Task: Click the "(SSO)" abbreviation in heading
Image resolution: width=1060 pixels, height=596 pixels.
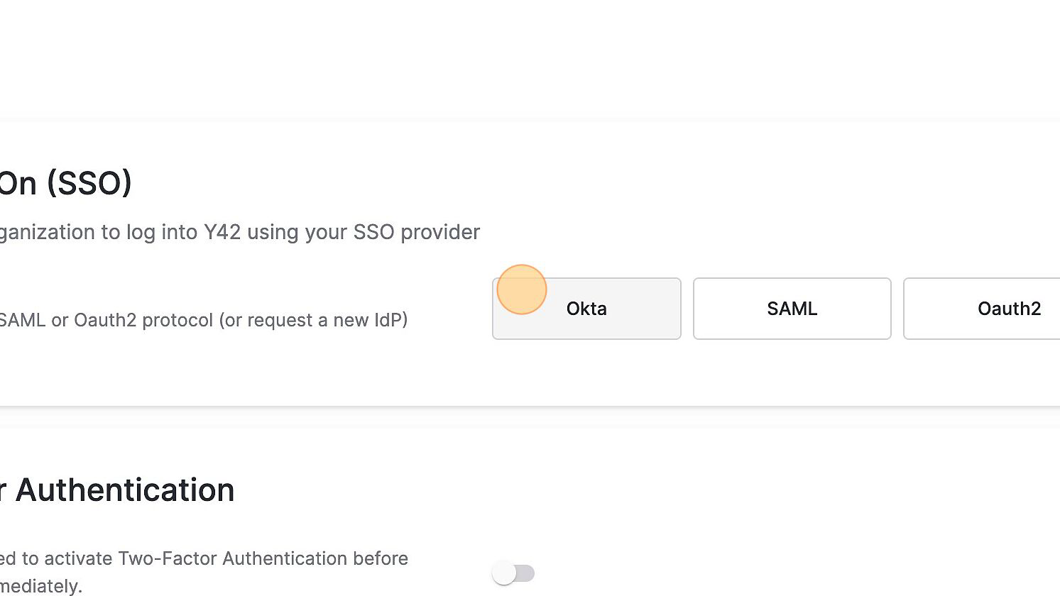Action: coord(89,184)
